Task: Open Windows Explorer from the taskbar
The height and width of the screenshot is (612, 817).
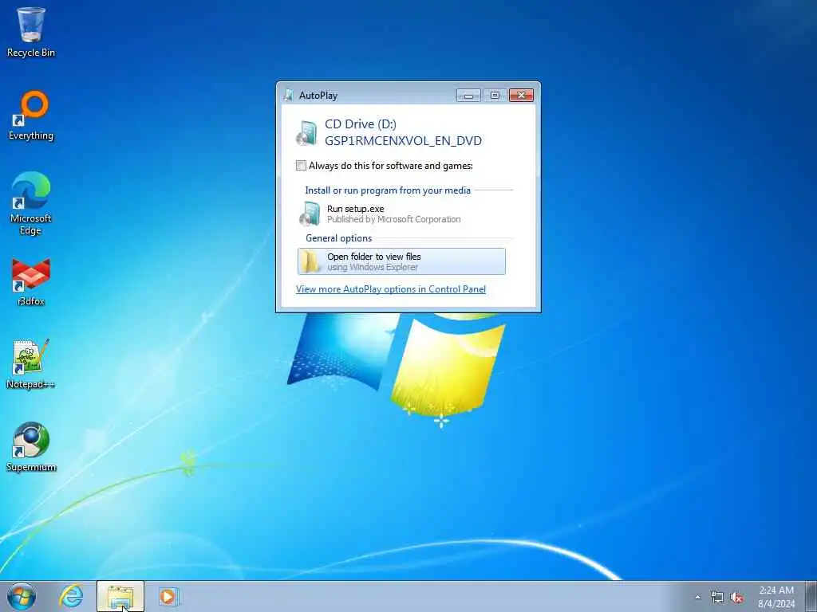Action: [x=120, y=597]
